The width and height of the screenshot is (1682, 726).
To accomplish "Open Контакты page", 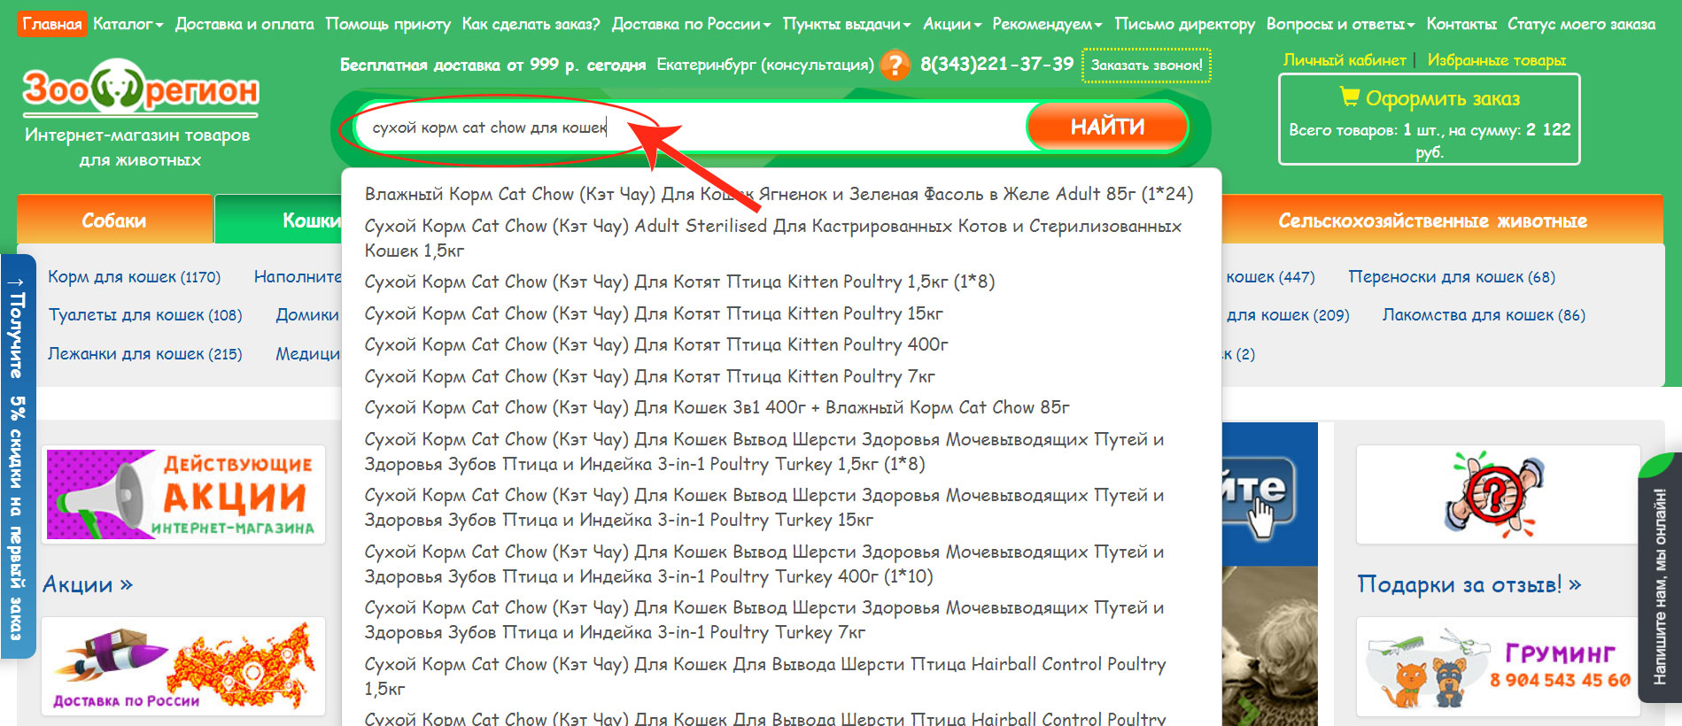I will coord(1461,24).
